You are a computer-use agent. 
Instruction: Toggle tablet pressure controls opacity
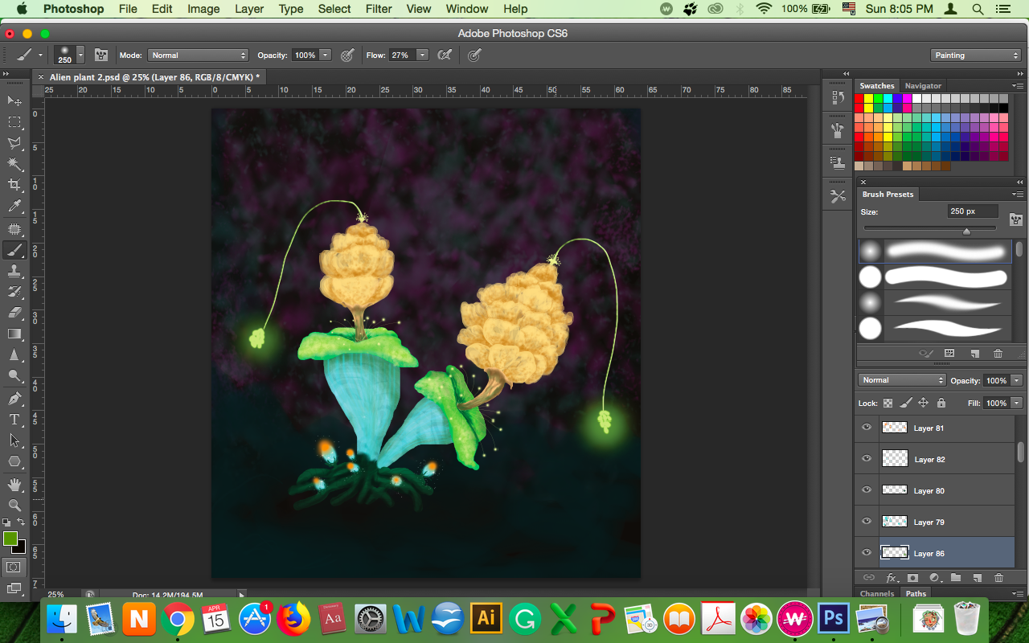(x=347, y=55)
